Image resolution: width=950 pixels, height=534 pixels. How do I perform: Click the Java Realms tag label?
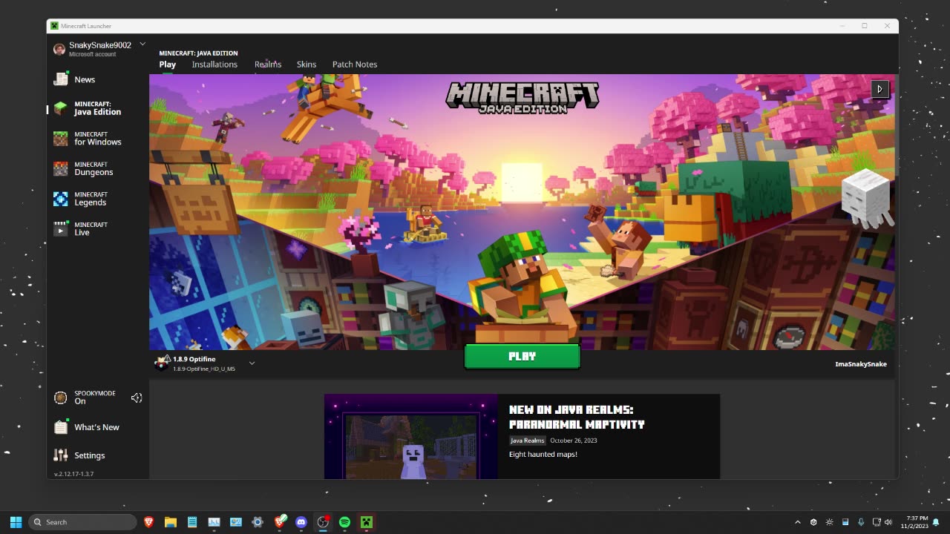coord(527,441)
